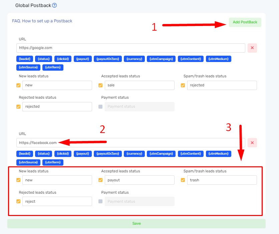Toggle Accepted leads status checkbox for google.com
The width and height of the screenshot is (279, 234).
(x=100, y=85)
